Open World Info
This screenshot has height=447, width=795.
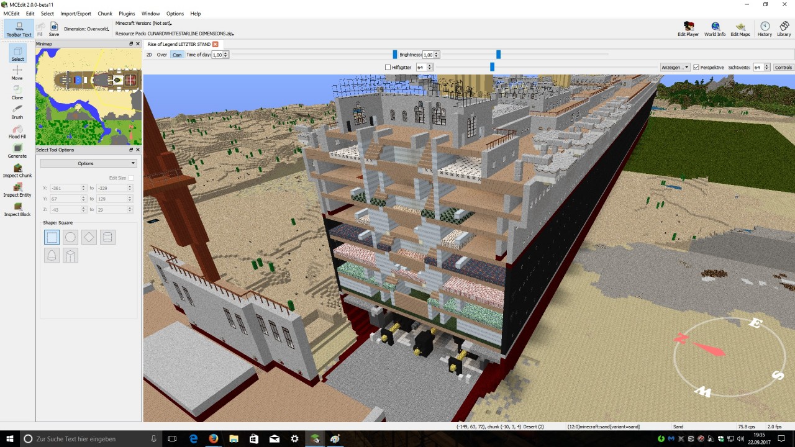pos(714,28)
